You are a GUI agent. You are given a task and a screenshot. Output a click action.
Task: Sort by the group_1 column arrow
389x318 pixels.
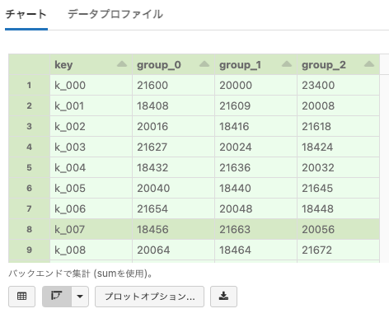click(287, 64)
